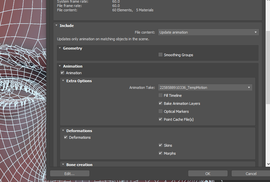Enable Fill Timeline option
The image size is (270, 182).
click(x=160, y=95)
